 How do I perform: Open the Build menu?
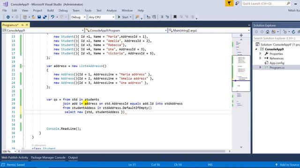[x=50, y=10]
